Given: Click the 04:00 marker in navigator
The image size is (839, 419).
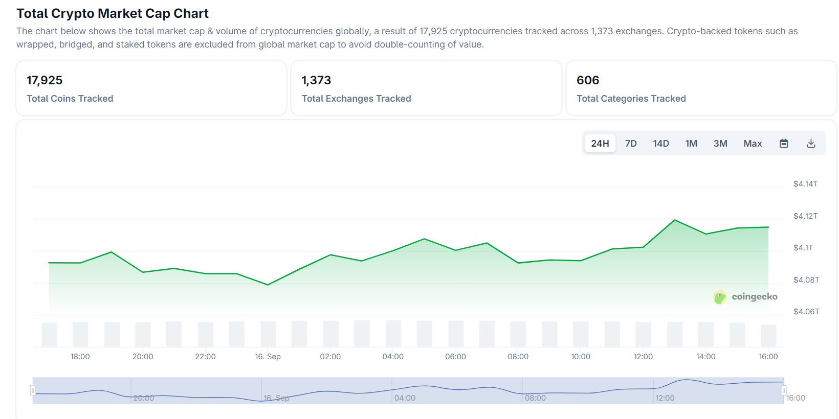Looking at the screenshot, I should (405, 398).
